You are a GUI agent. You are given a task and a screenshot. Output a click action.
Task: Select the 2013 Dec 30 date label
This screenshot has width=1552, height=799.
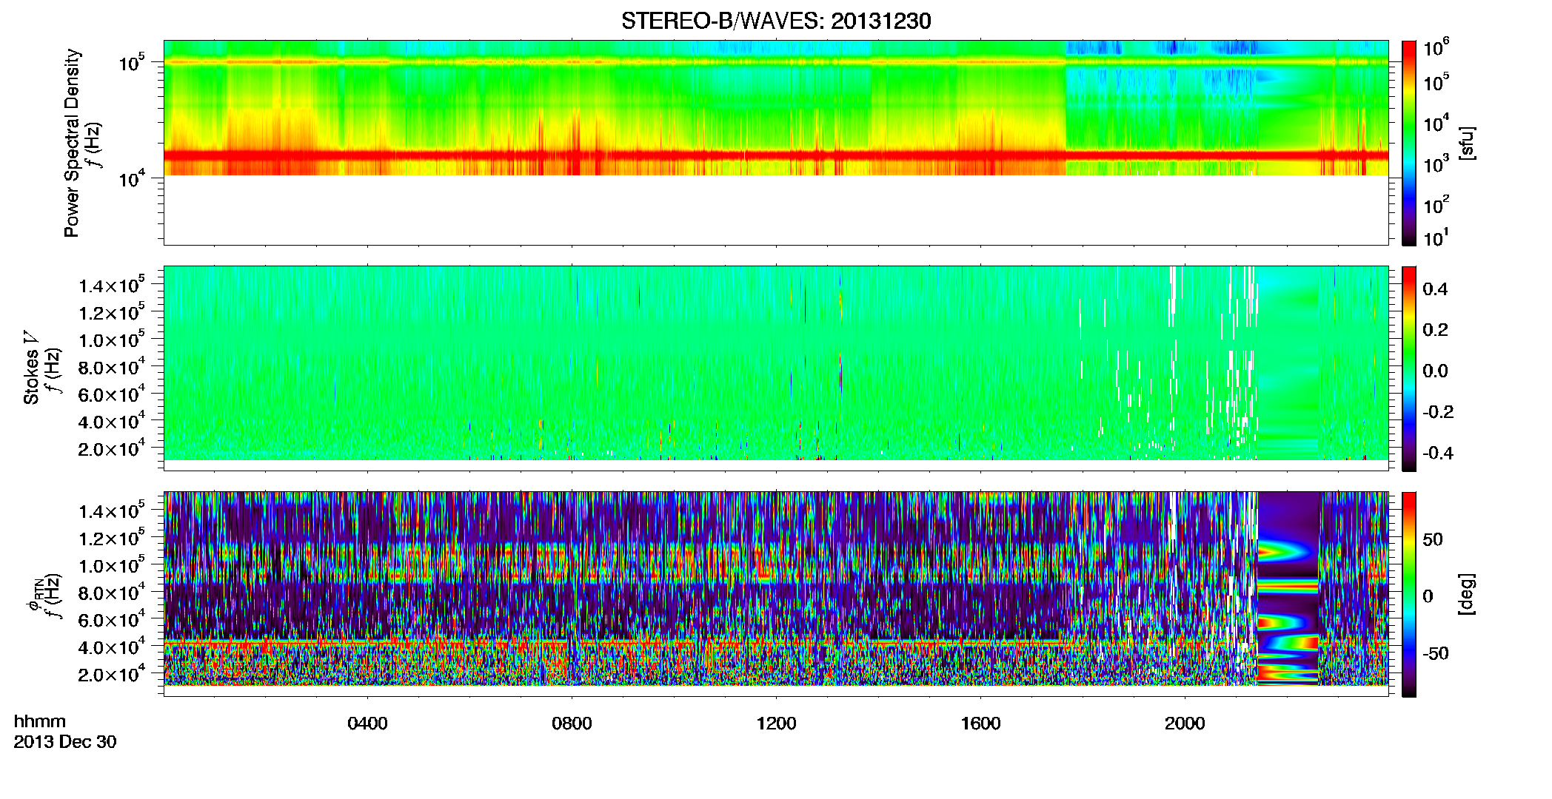(x=65, y=742)
